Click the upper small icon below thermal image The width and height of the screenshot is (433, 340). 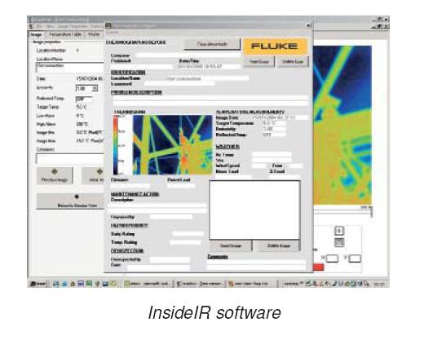[339, 231]
